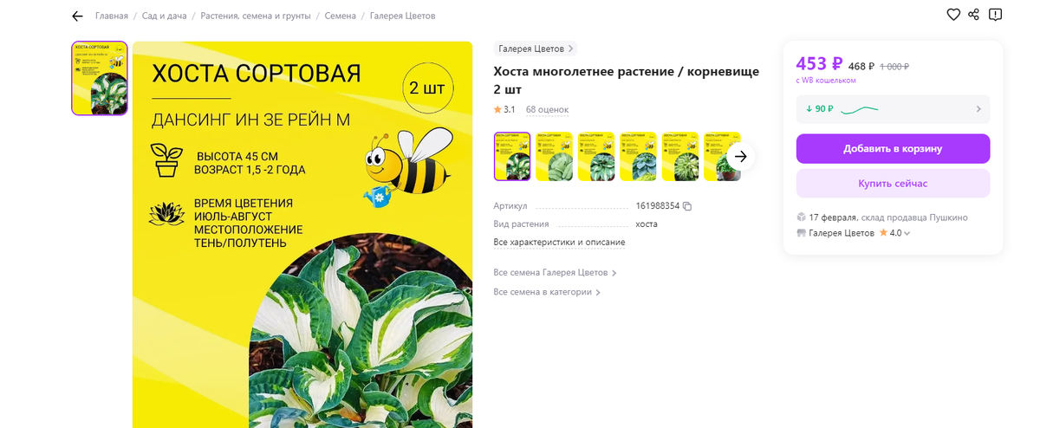This screenshot has width=1040, height=428.
Task: Click the next arrow in thumbnail carousel
Action: point(741,157)
